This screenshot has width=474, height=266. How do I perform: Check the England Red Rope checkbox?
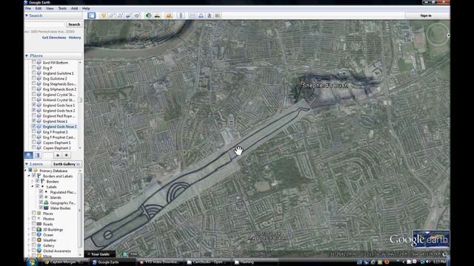pyautogui.click(x=34, y=115)
